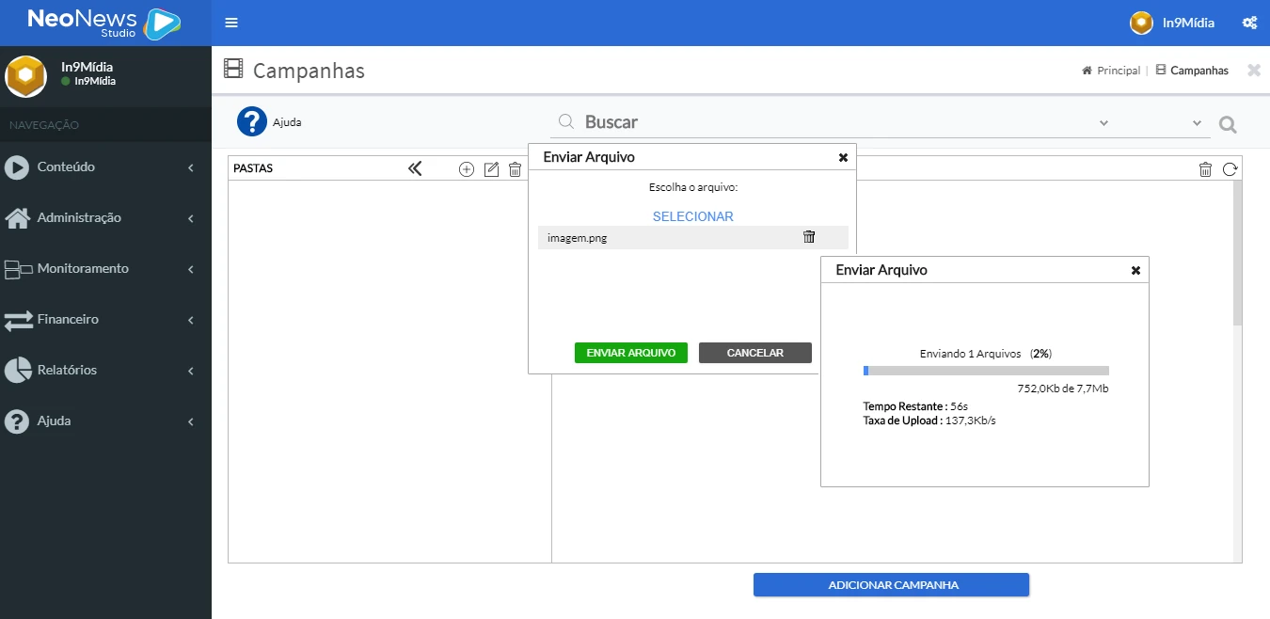Open the blue Ajuda question mark icon

click(252, 121)
